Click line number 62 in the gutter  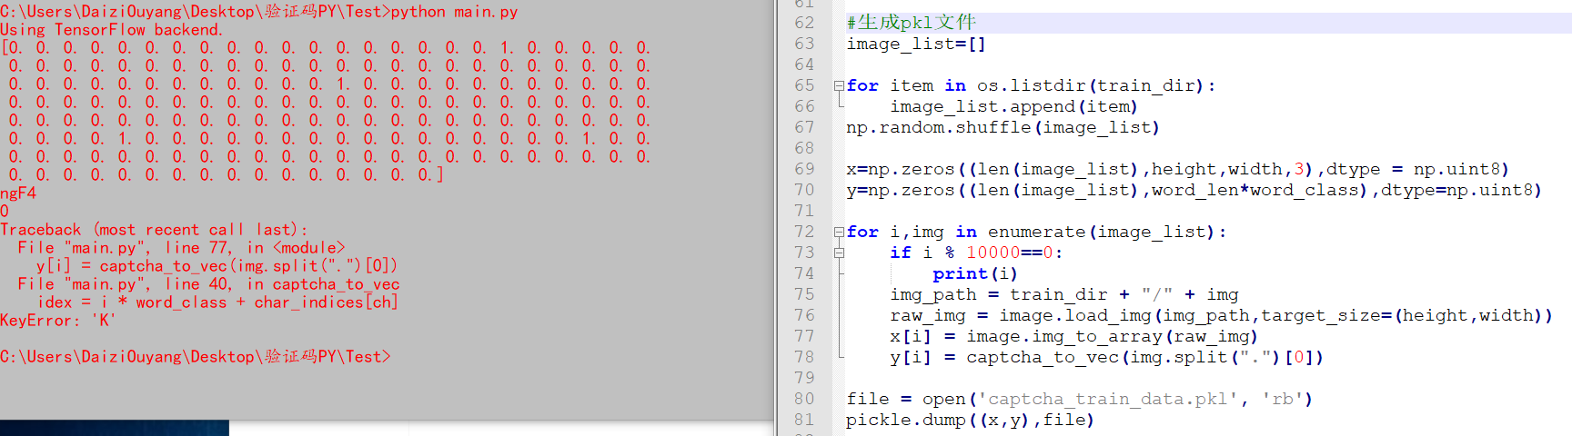point(804,23)
